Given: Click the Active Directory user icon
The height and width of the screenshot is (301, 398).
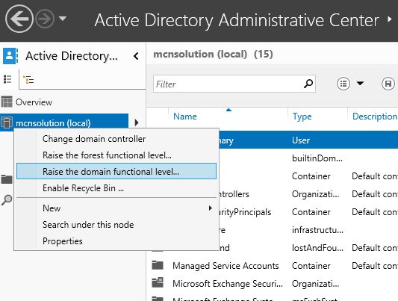Looking at the screenshot, I should pos(10,55).
